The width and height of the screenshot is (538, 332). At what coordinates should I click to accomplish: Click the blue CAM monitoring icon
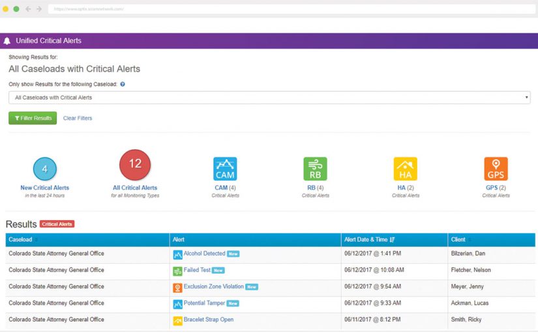click(x=225, y=169)
